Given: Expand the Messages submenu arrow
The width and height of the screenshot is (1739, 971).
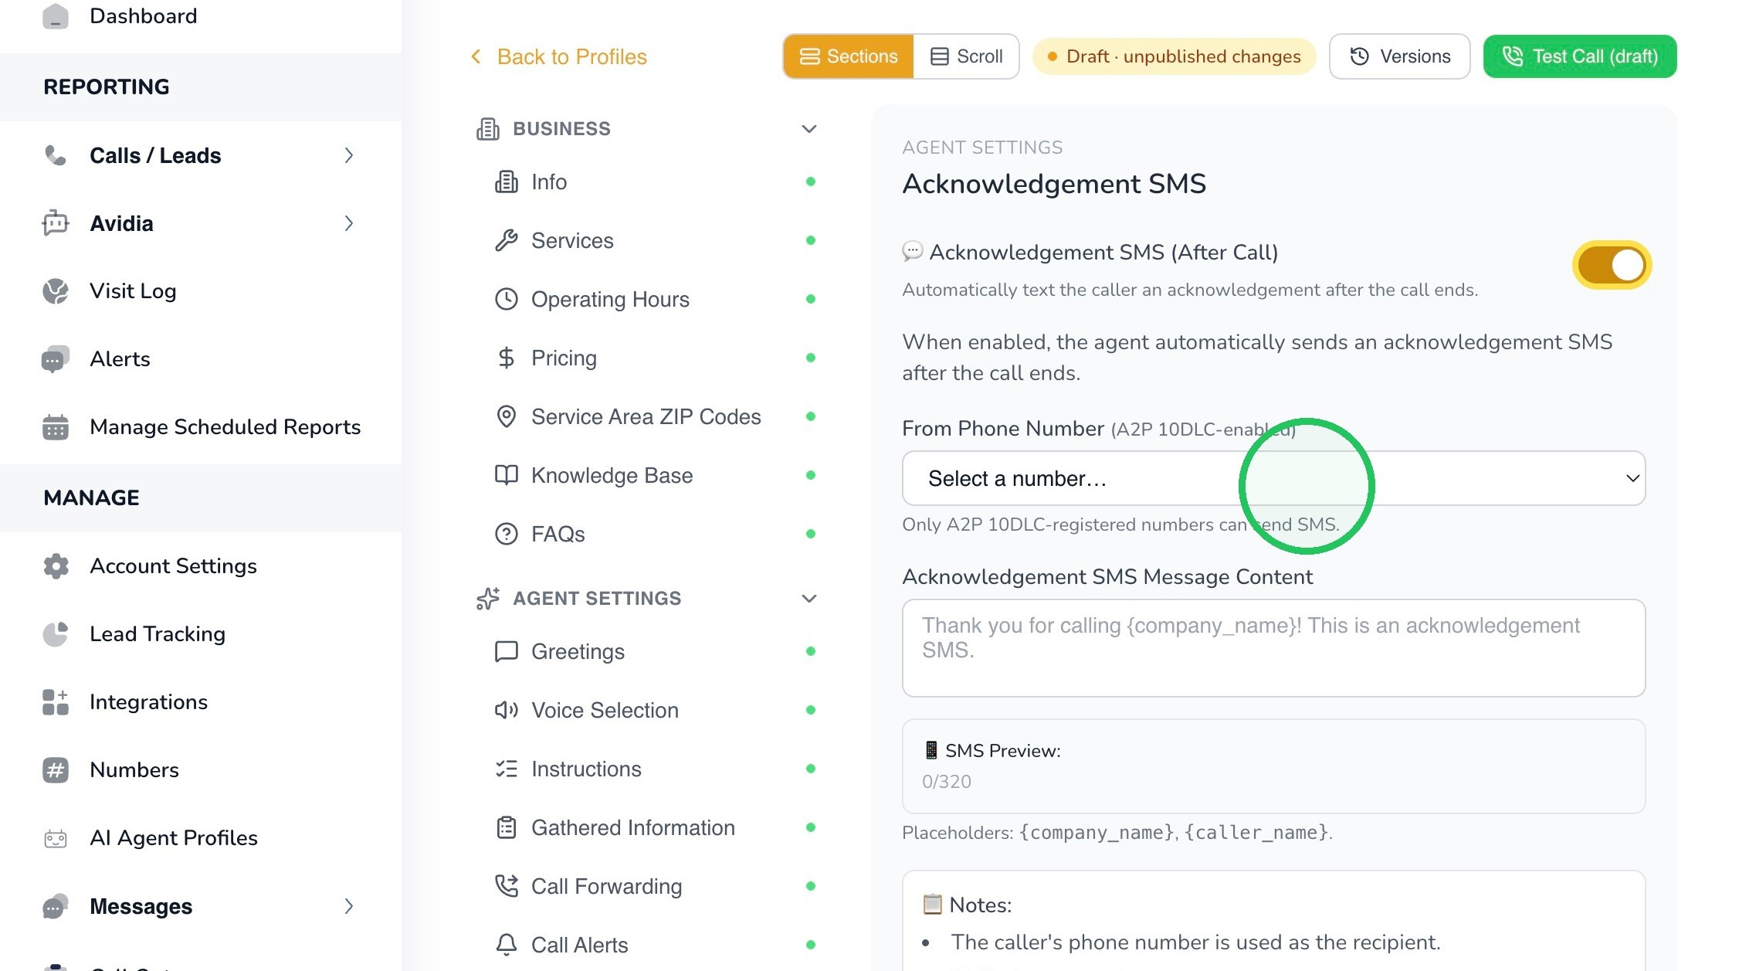Looking at the screenshot, I should 349,906.
